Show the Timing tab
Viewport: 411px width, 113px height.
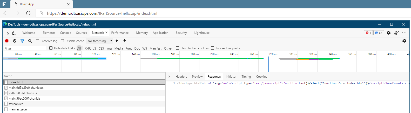click(246, 77)
